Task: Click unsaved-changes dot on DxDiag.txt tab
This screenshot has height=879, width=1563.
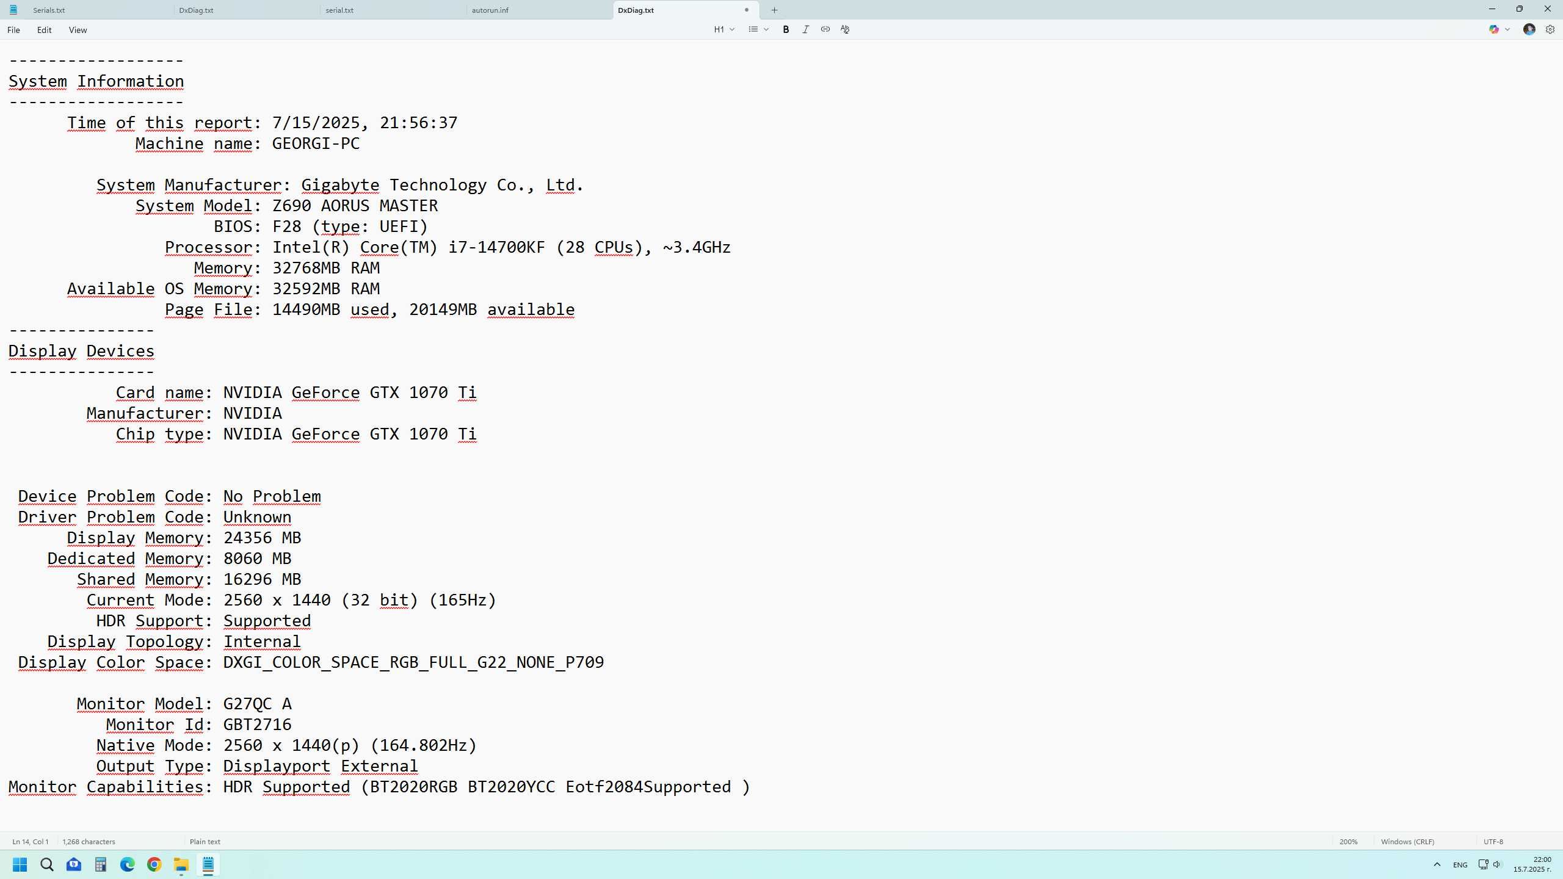Action: pyautogui.click(x=746, y=10)
